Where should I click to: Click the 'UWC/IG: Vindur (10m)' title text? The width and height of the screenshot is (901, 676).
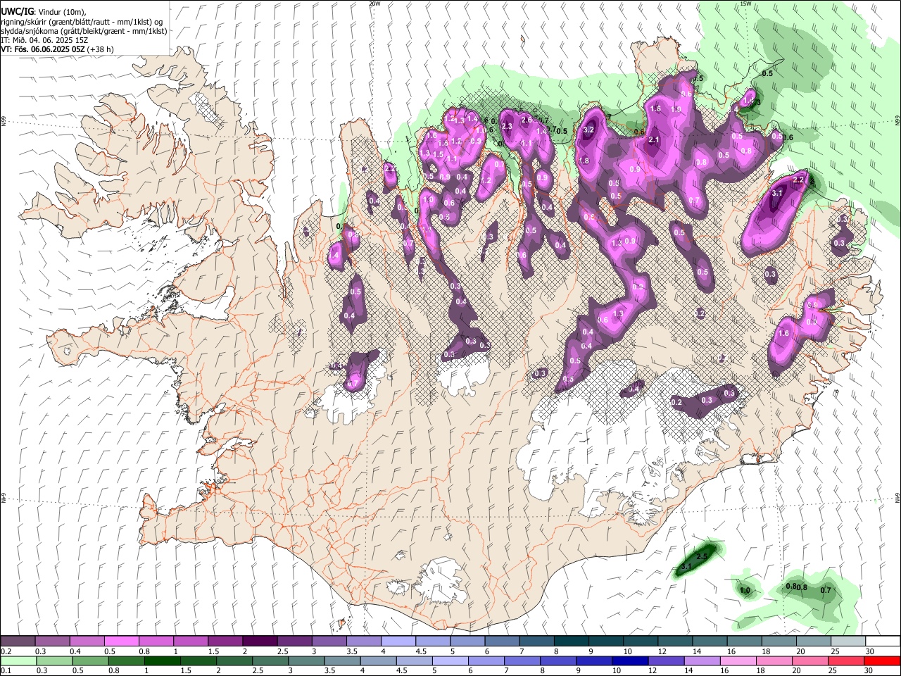point(44,12)
